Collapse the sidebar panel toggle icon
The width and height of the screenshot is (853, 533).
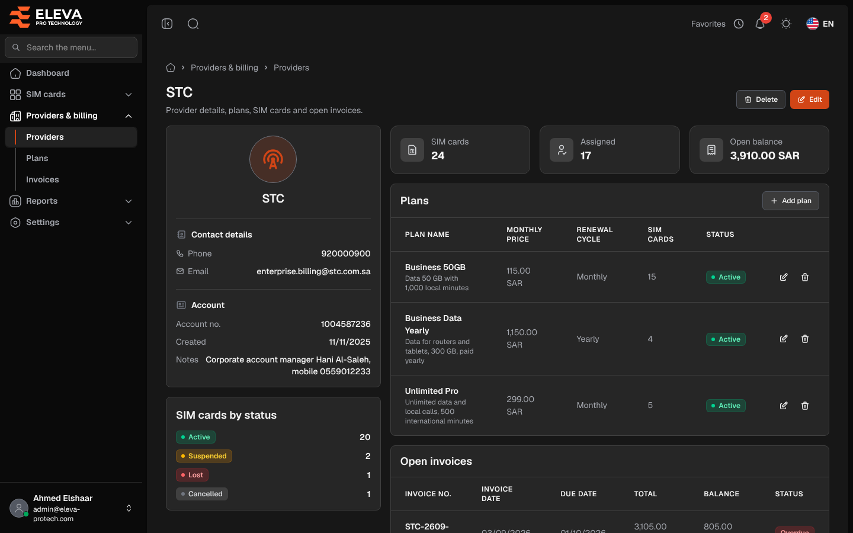click(167, 24)
